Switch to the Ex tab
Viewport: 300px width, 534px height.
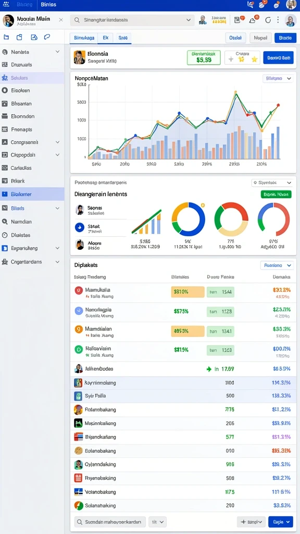(x=105, y=38)
